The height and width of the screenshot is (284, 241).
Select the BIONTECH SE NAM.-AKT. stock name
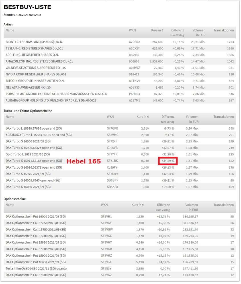[x=34, y=42]
